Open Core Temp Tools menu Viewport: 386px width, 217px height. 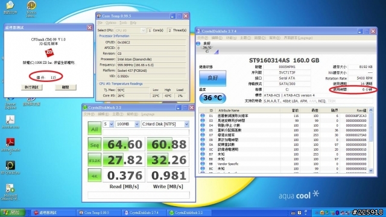(x=123, y=23)
